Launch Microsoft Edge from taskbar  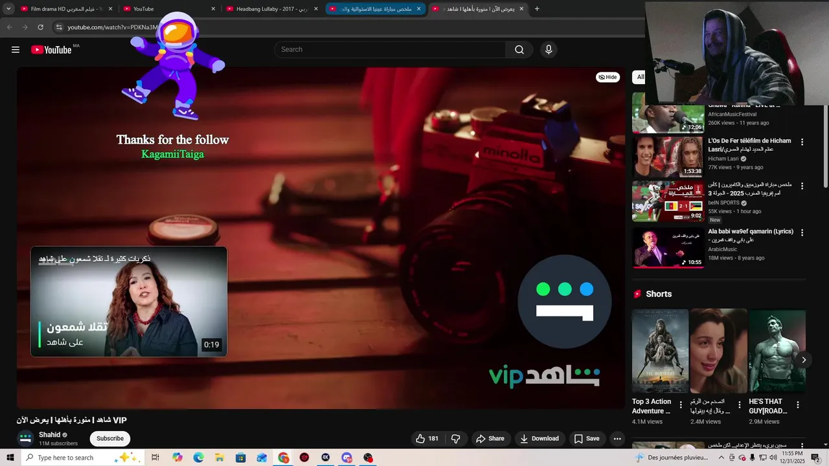click(x=198, y=458)
